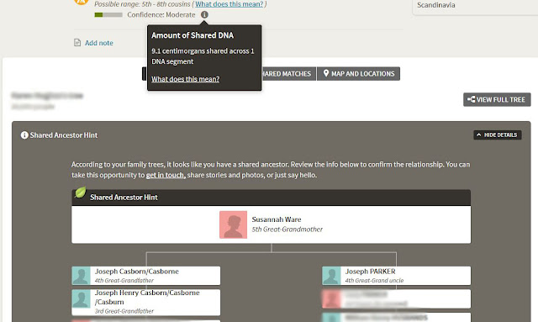The height and width of the screenshot is (322, 538).
Task: Open the Map and Locations tab
Action: pos(359,74)
